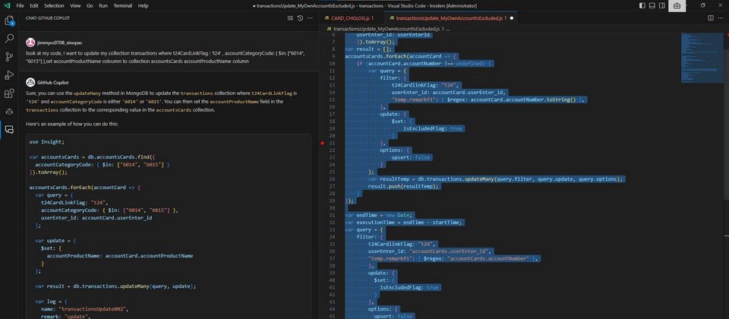Open the File menu

point(20,5)
